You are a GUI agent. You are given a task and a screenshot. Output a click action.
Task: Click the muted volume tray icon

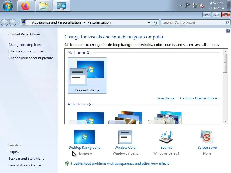pyautogui.click(x=202, y=6)
